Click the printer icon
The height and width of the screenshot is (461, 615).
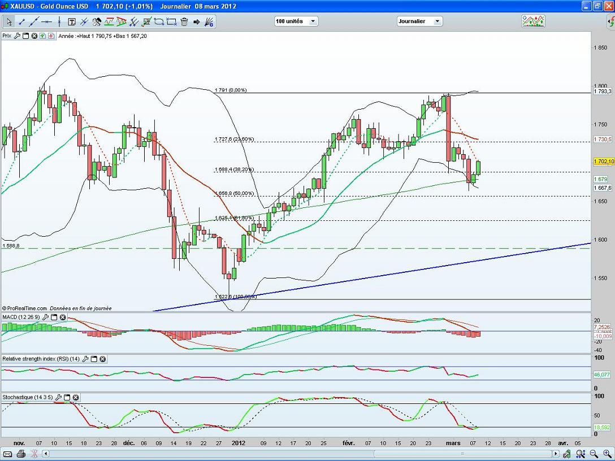point(21,454)
